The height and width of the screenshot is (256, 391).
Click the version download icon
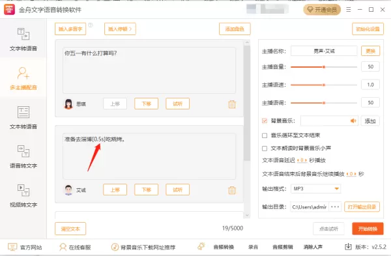[x=348, y=247]
